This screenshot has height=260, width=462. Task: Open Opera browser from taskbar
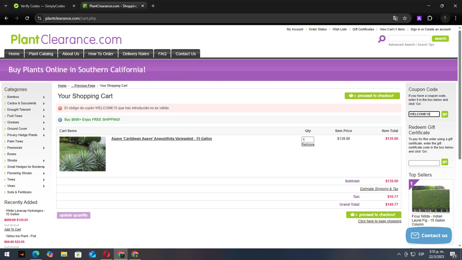tap(107, 254)
